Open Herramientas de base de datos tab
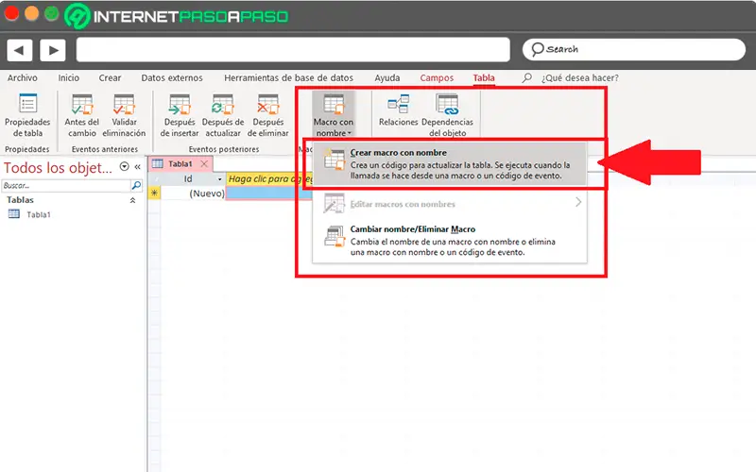This screenshot has width=756, height=472. [x=288, y=77]
